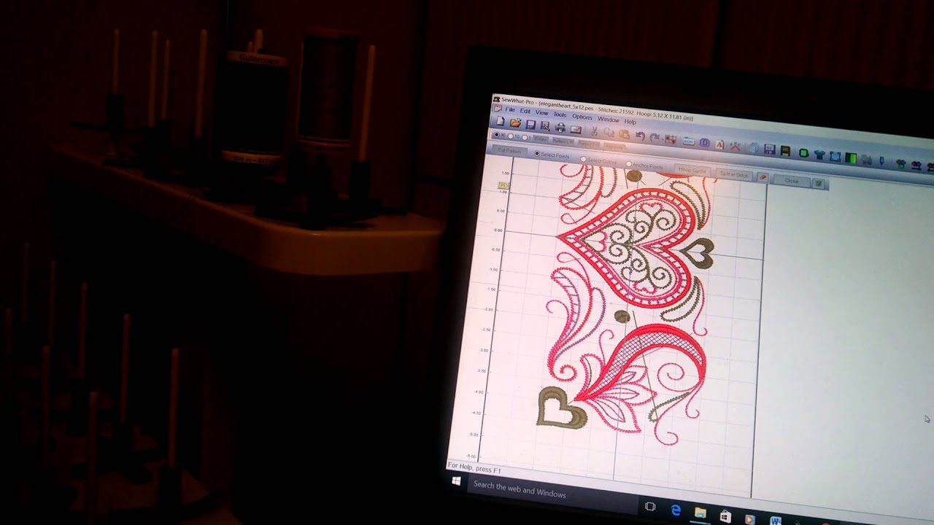
Task: Open Task View on the taskbar
Action: click(650, 506)
